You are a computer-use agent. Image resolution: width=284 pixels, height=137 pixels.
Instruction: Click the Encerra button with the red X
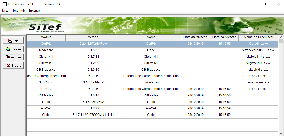[13, 66]
